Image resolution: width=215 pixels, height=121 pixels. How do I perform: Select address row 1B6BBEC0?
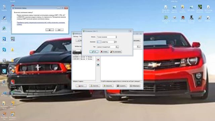click(83, 57)
